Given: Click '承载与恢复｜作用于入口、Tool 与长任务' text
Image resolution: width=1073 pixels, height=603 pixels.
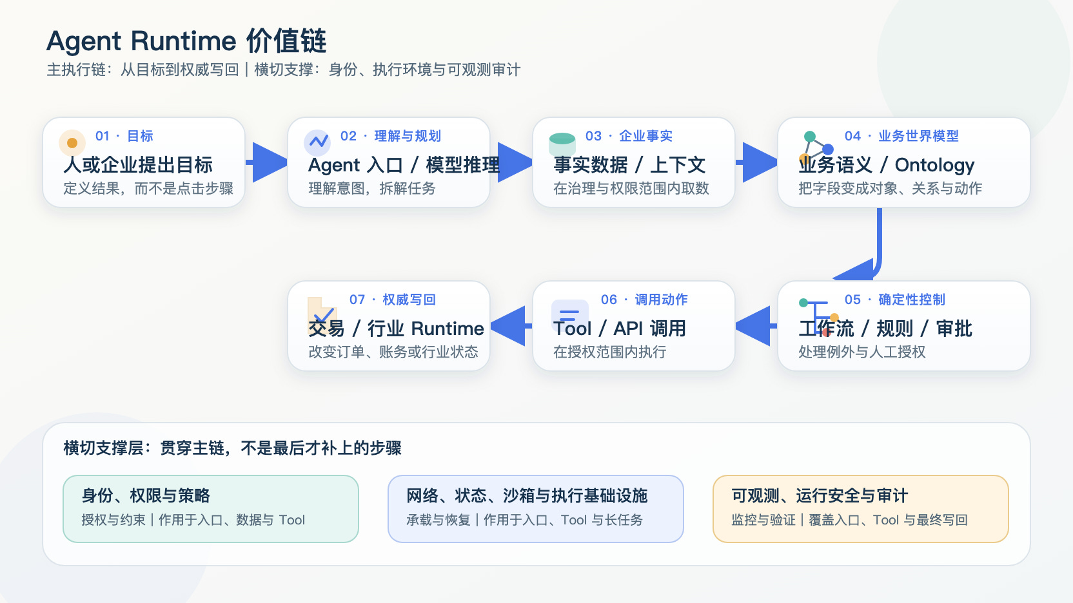Looking at the screenshot, I should pos(525,520).
